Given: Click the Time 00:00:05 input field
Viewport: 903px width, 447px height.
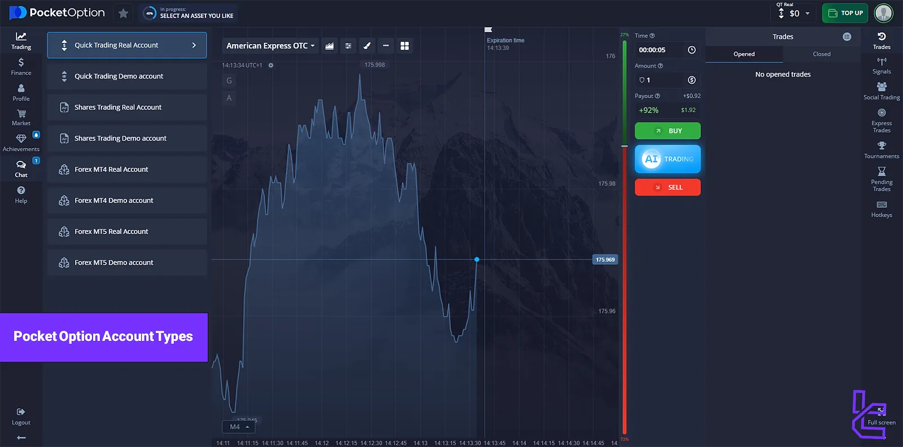Looking at the screenshot, I should click(x=668, y=50).
